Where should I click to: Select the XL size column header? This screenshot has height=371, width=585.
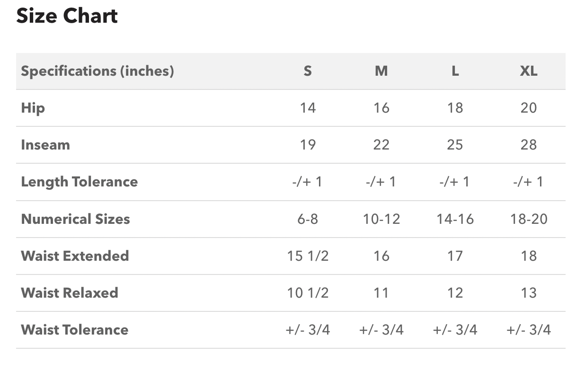point(528,71)
